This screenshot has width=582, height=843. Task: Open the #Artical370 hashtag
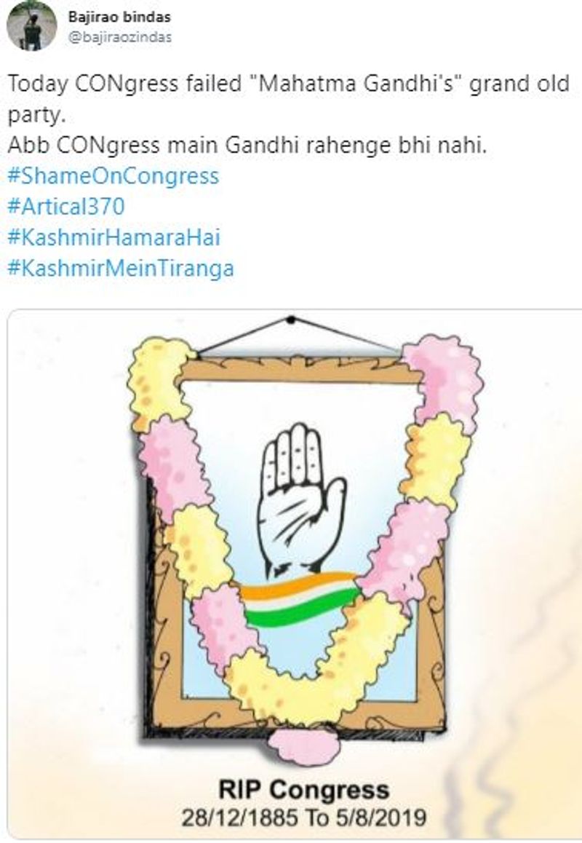coord(66,207)
